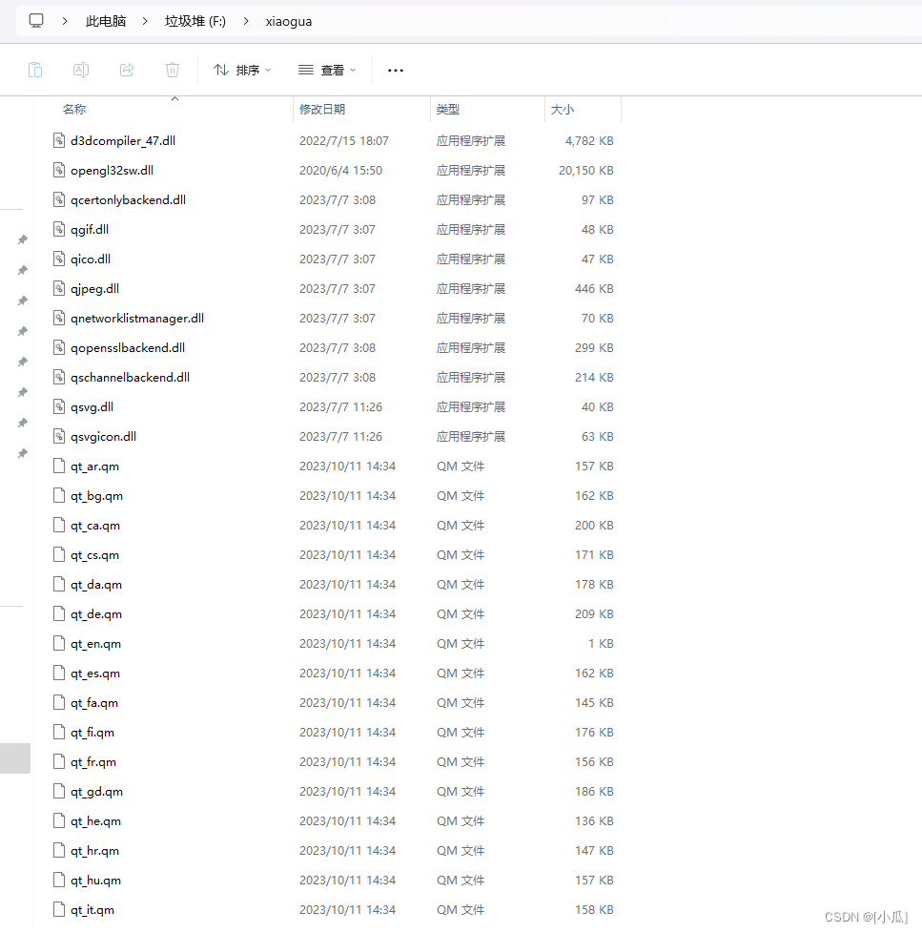Click the Rename toolbar icon

(81, 71)
